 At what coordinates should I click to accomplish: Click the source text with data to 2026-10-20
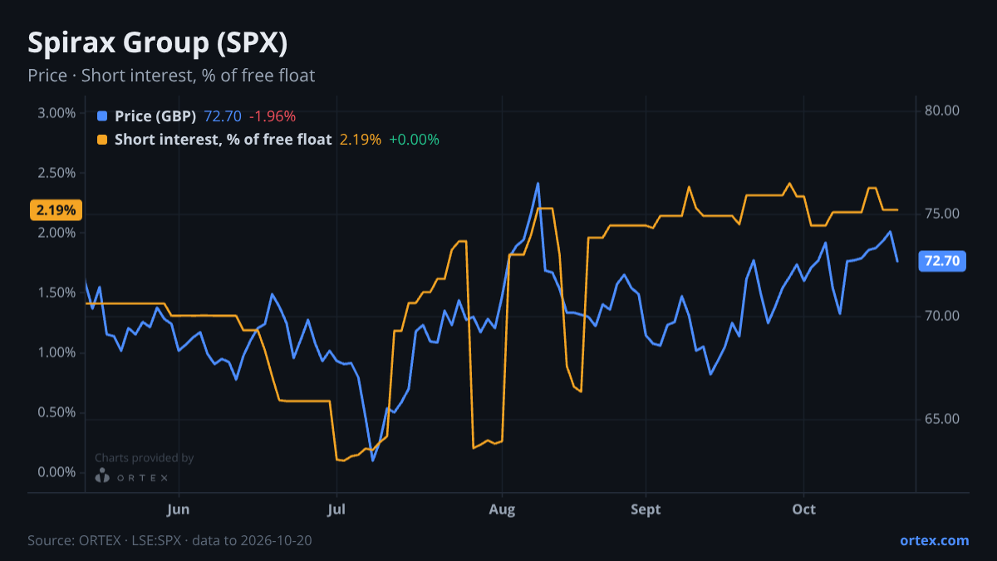coord(169,540)
